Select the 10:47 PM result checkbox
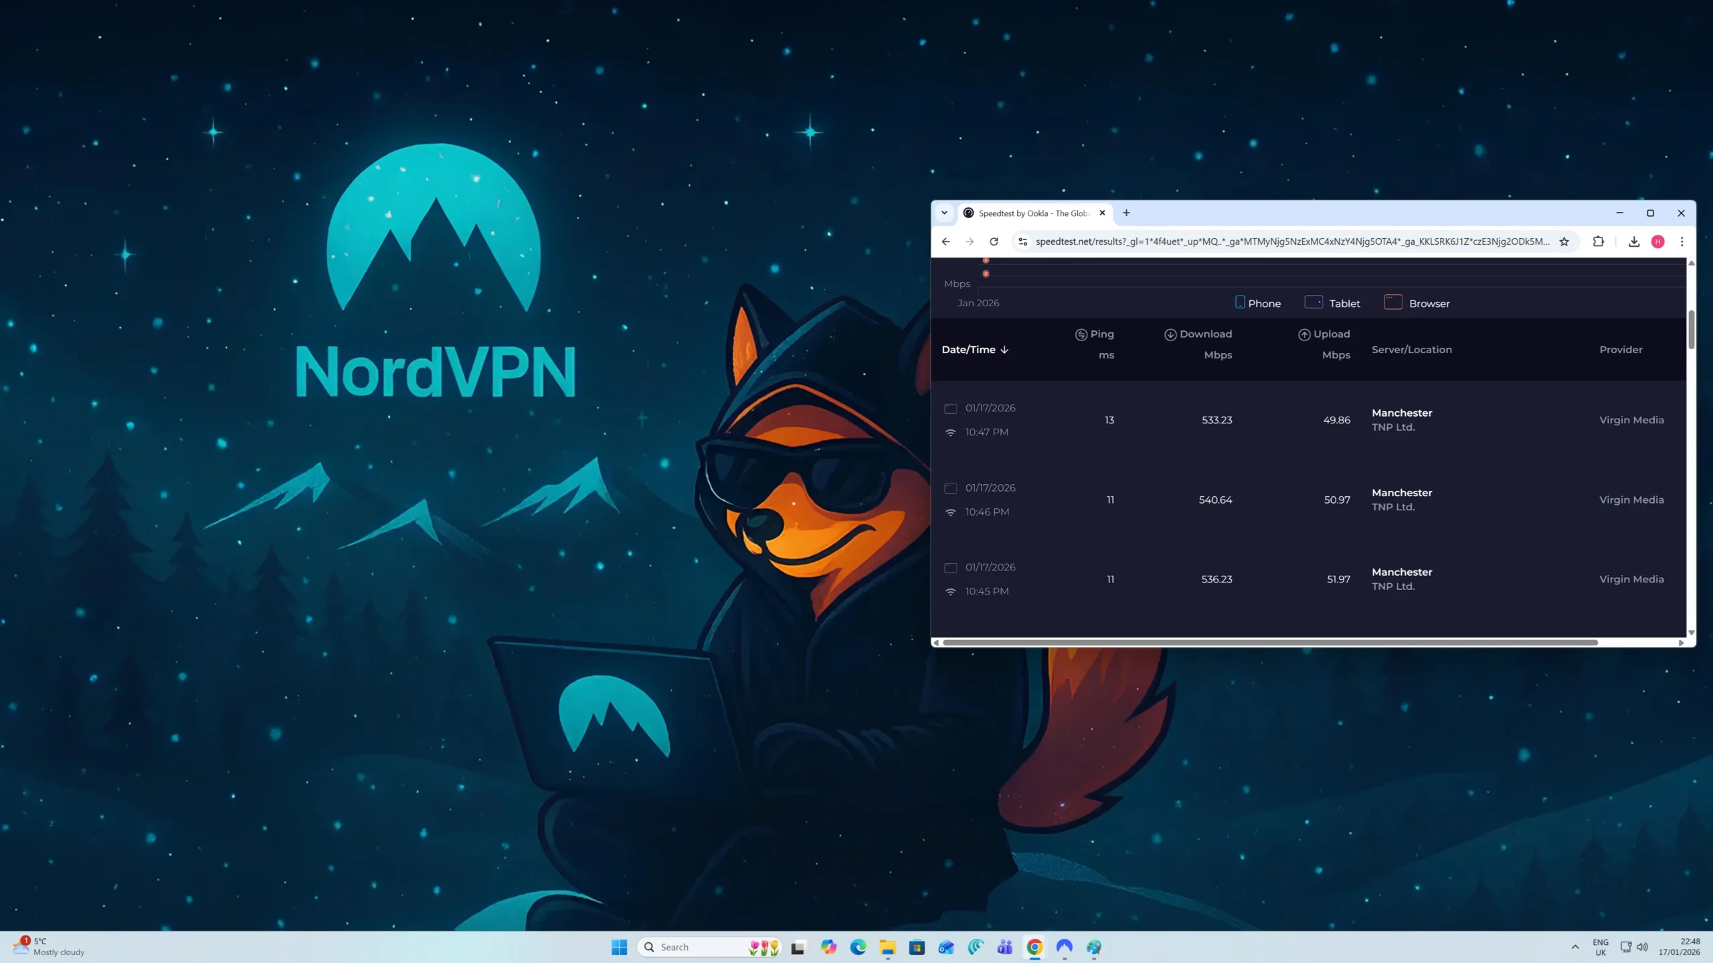The image size is (1713, 963). (x=950, y=409)
